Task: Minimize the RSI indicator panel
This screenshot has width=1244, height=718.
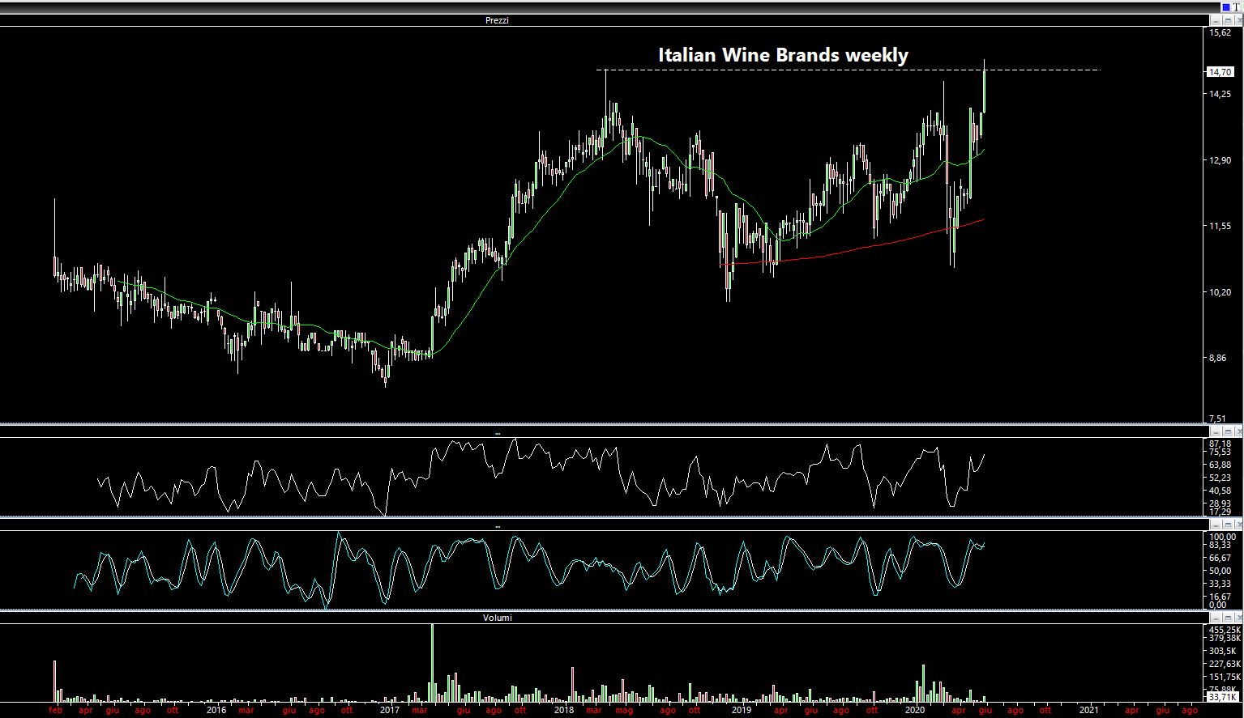Action: point(1216,431)
